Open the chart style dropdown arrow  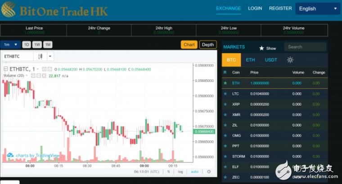pos(50,57)
